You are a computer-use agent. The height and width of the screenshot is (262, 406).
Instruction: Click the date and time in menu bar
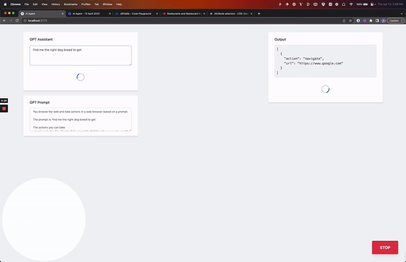click(x=390, y=5)
